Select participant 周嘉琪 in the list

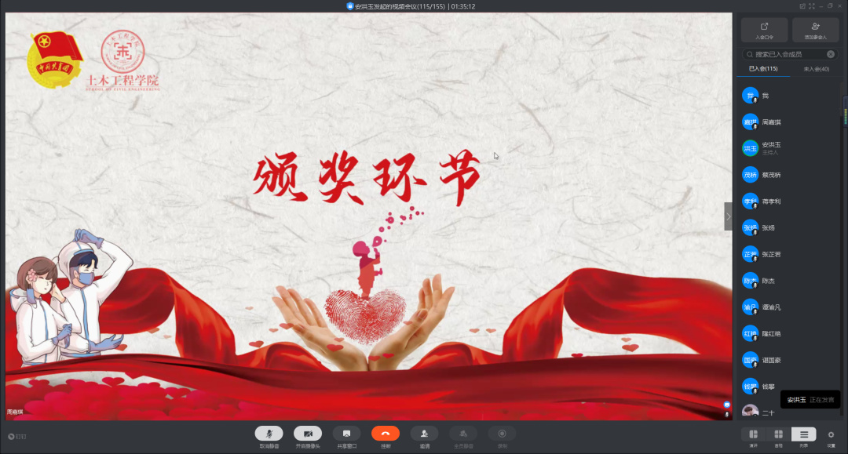(790, 122)
